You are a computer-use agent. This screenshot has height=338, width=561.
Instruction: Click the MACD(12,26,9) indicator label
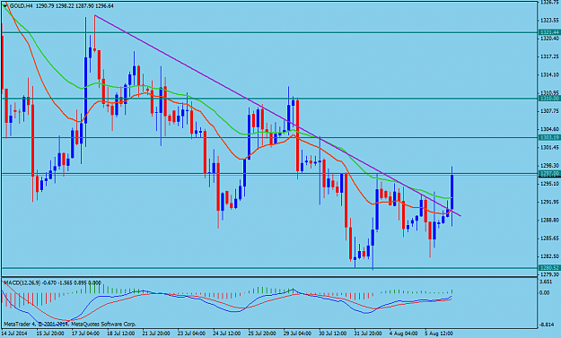pyautogui.click(x=22, y=282)
